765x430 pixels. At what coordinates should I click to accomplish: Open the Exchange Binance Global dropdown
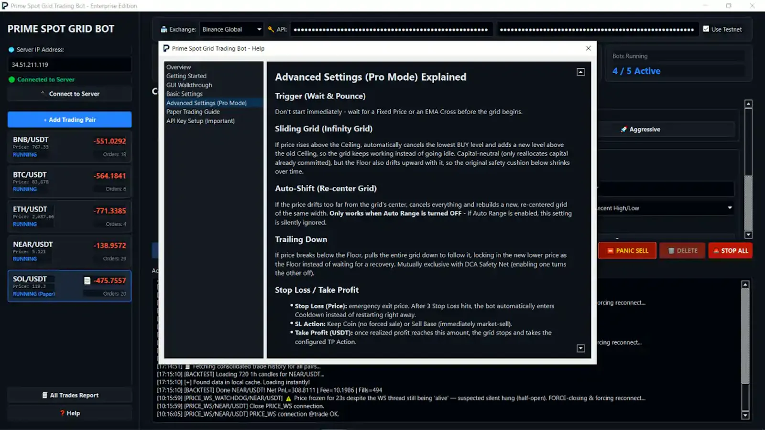pyautogui.click(x=232, y=29)
